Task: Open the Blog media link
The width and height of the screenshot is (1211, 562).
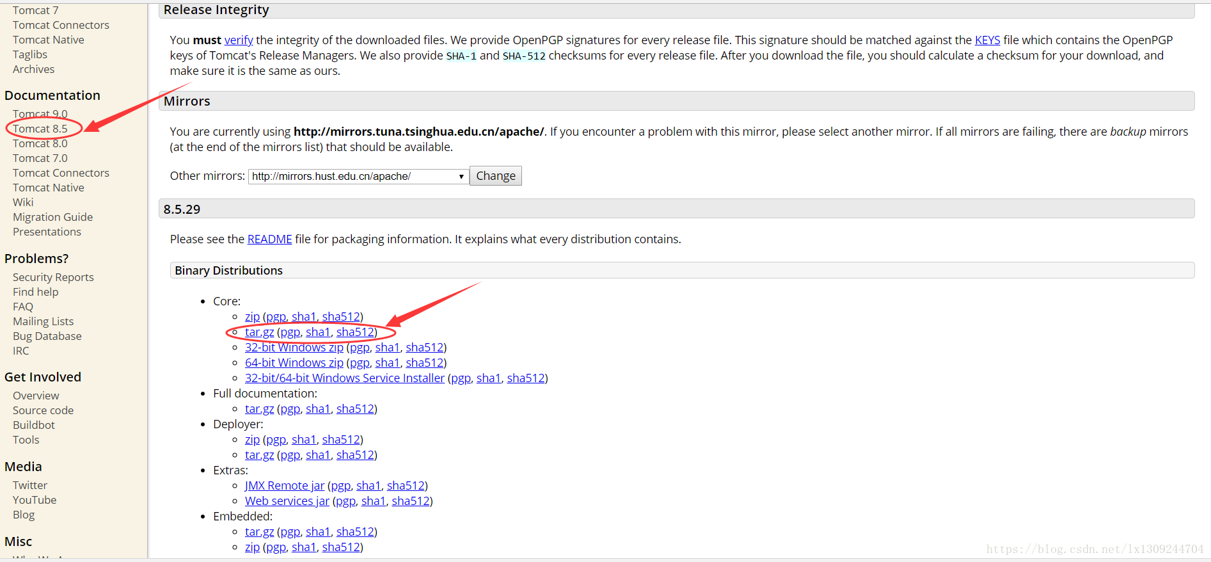Action: click(x=24, y=515)
